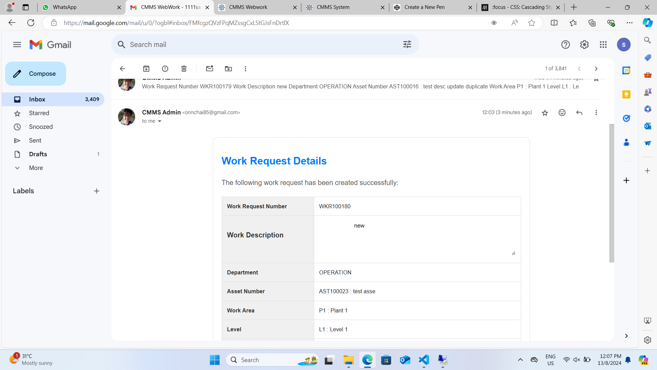The height and width of the screenshot is (370, 657).
Task: Hide the Gmail side panel
Action: 626,336
